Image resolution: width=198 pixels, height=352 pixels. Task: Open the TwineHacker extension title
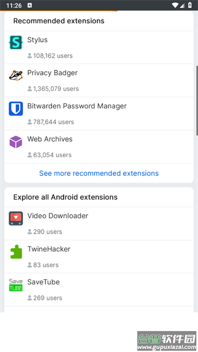click(x=49, y=249)
